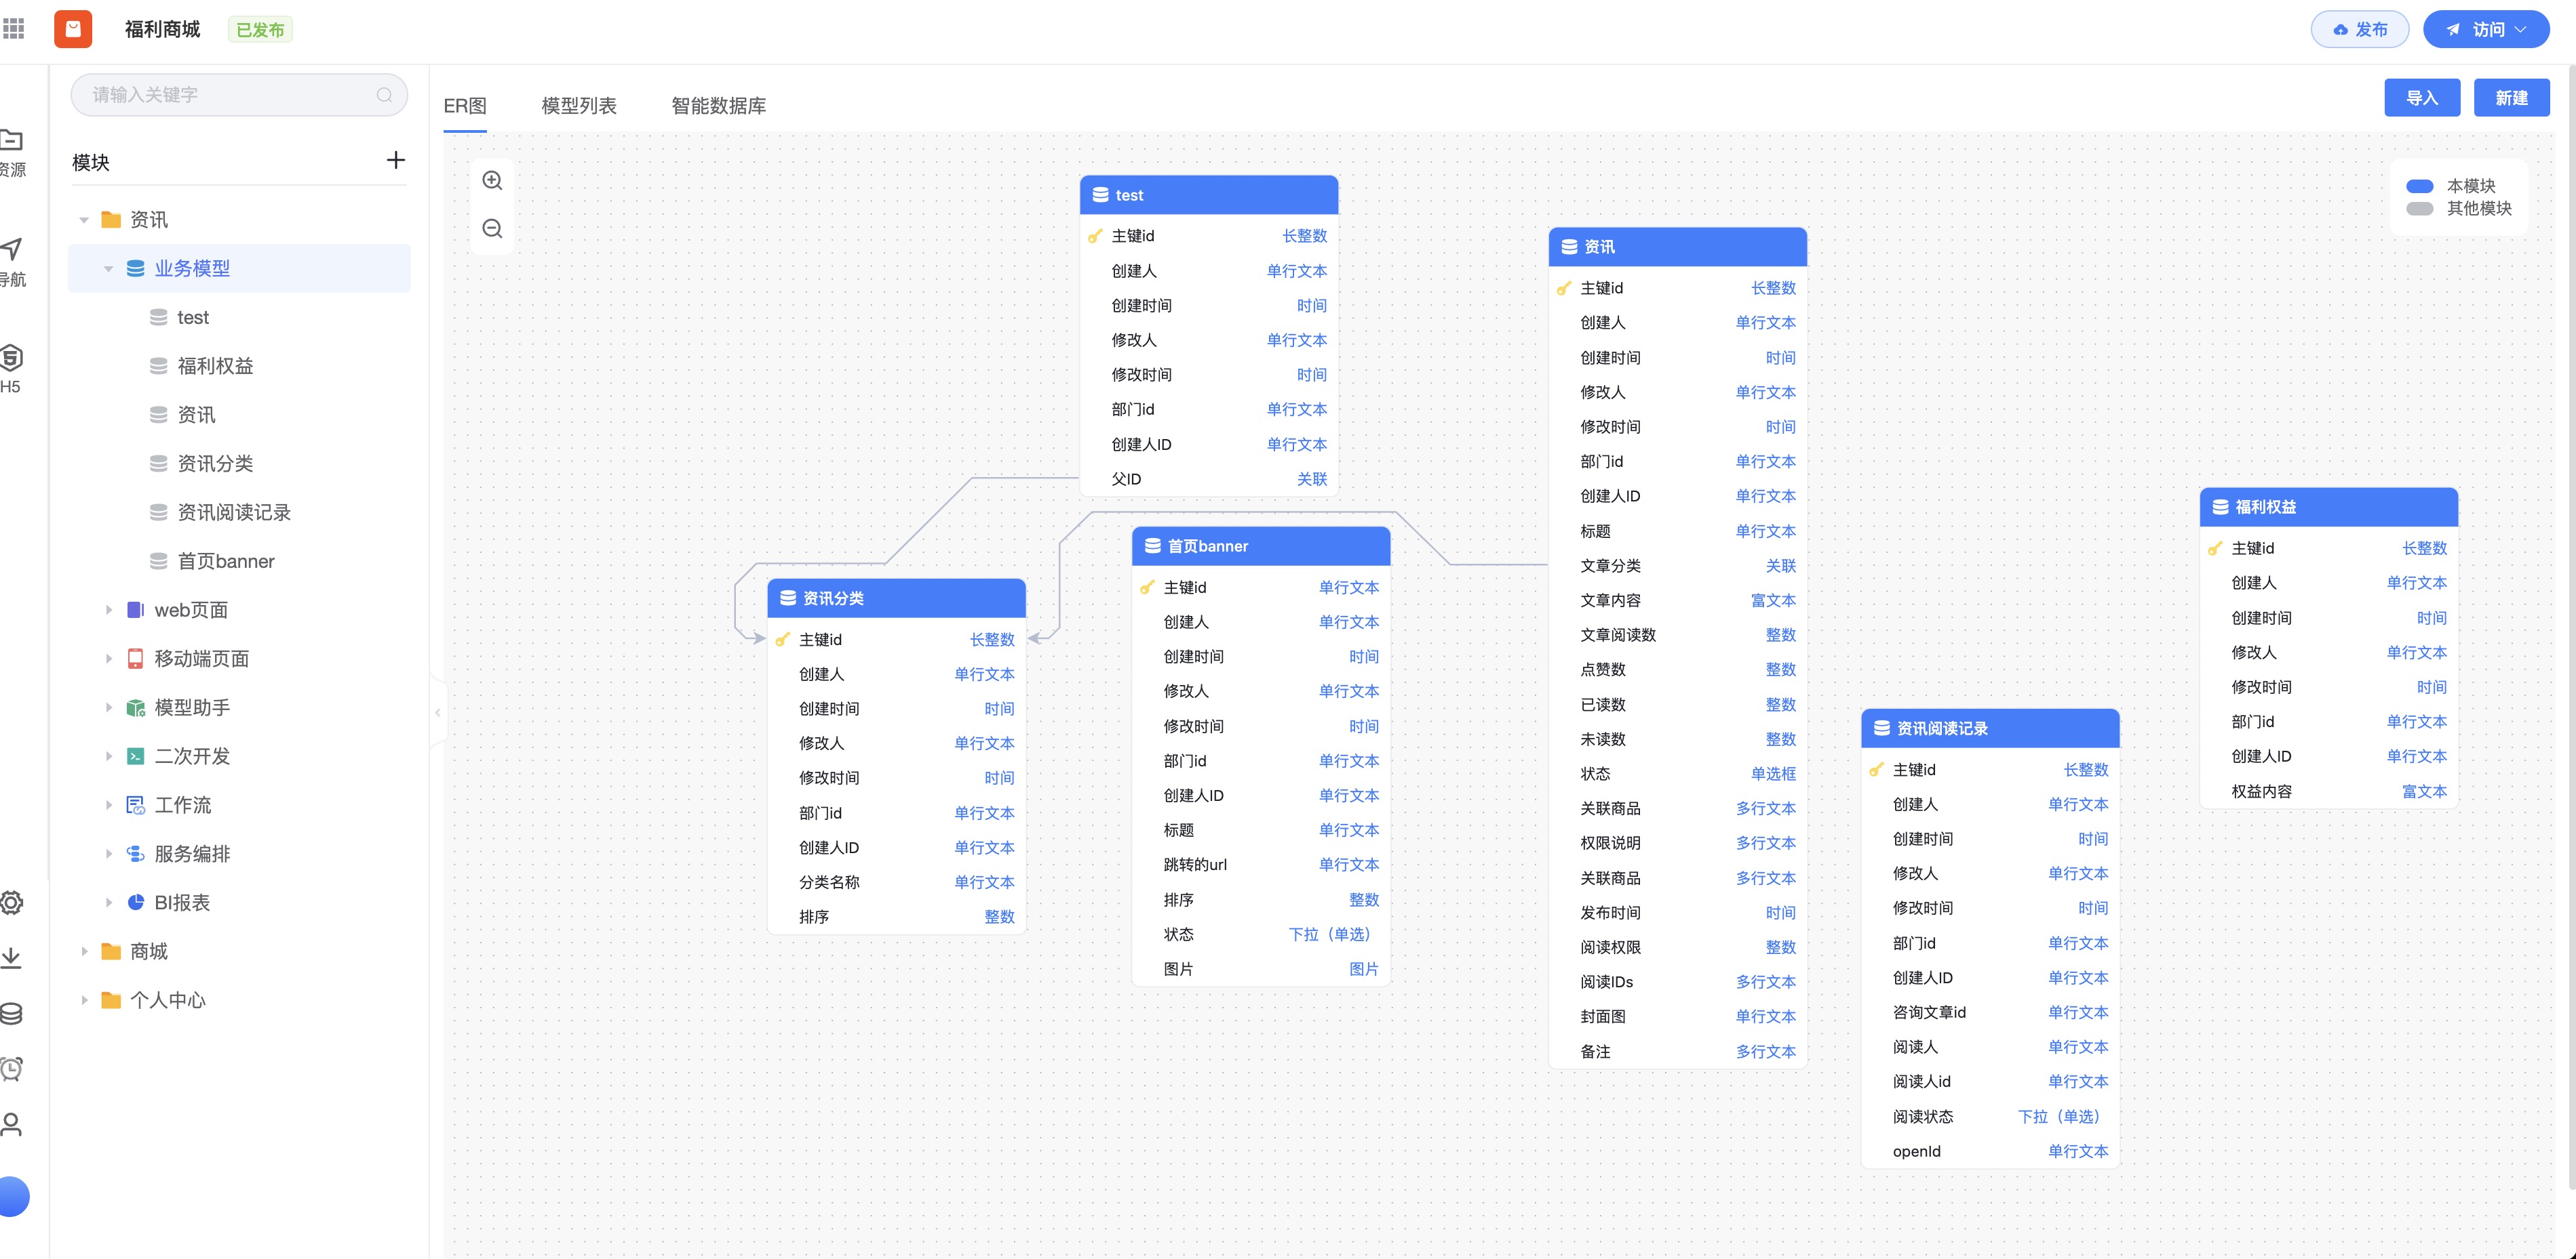
Task: Switch to the ER图 tab
Action: click(465, 106)
